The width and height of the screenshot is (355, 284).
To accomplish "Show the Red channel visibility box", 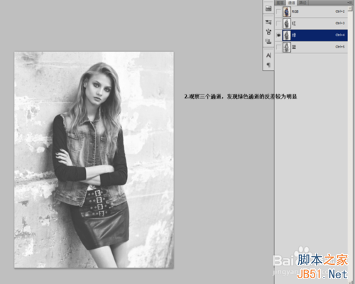I will tap(278, 23).
